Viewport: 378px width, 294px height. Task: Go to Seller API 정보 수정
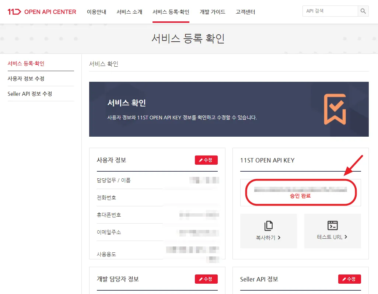click(x=30, y=94)
